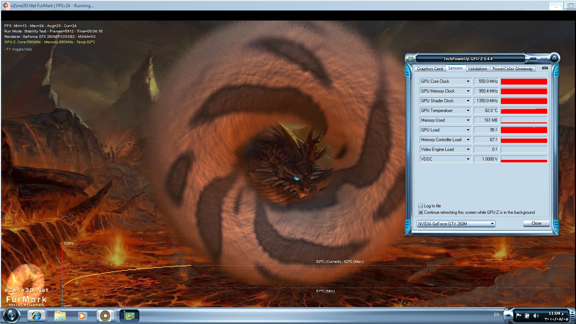Click the GPU Core Clock red graph
The width and height of the screenshot is (576, 324).
[524, 81]
